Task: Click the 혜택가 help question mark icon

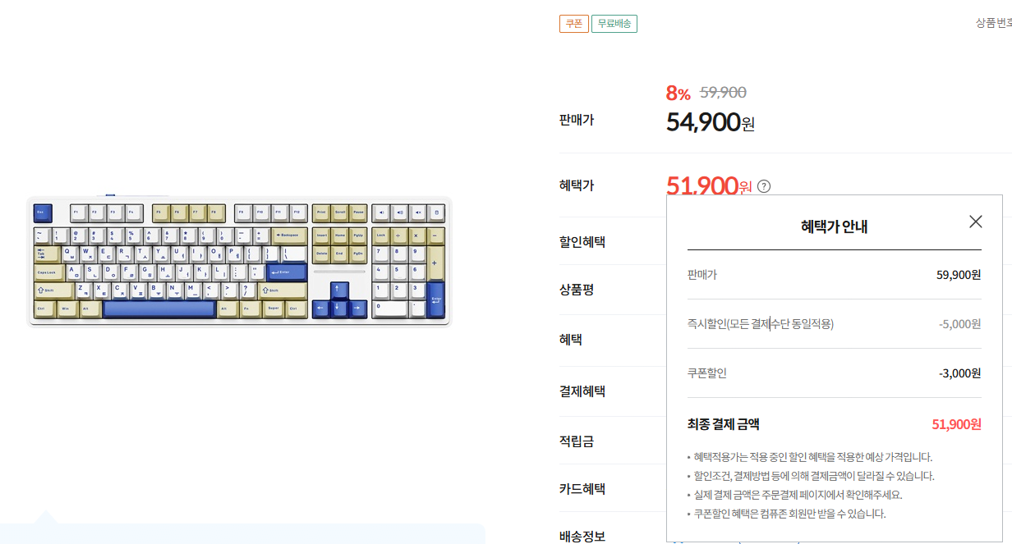Action: point(765,186)
